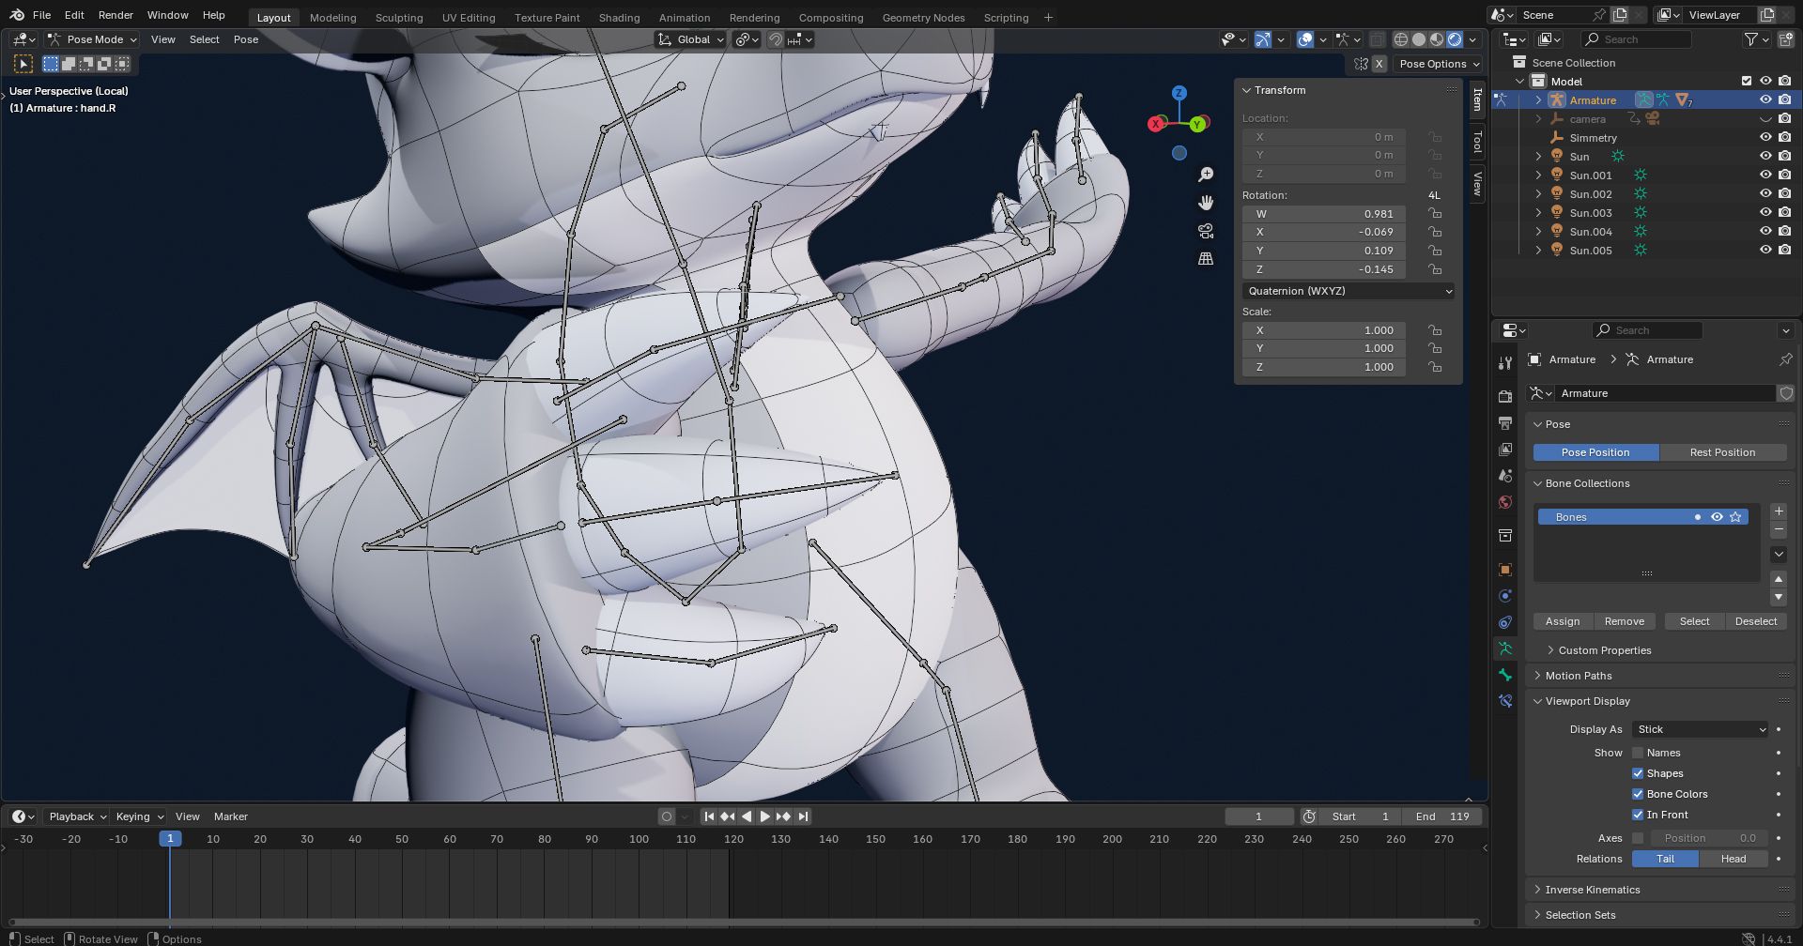Open the Keying timeline menu
This screenshot has height=946, width=1803.
138,816
